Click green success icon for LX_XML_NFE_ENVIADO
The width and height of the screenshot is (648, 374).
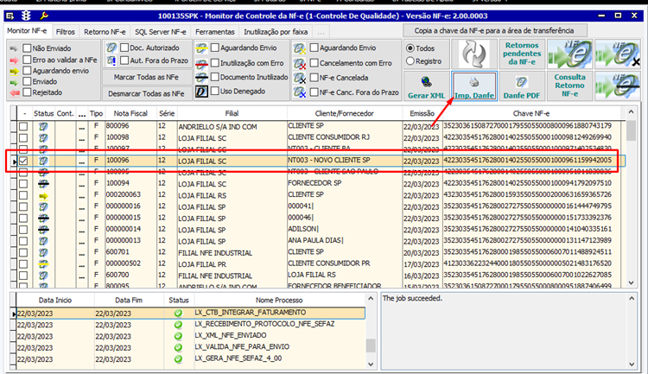[179, 336]
